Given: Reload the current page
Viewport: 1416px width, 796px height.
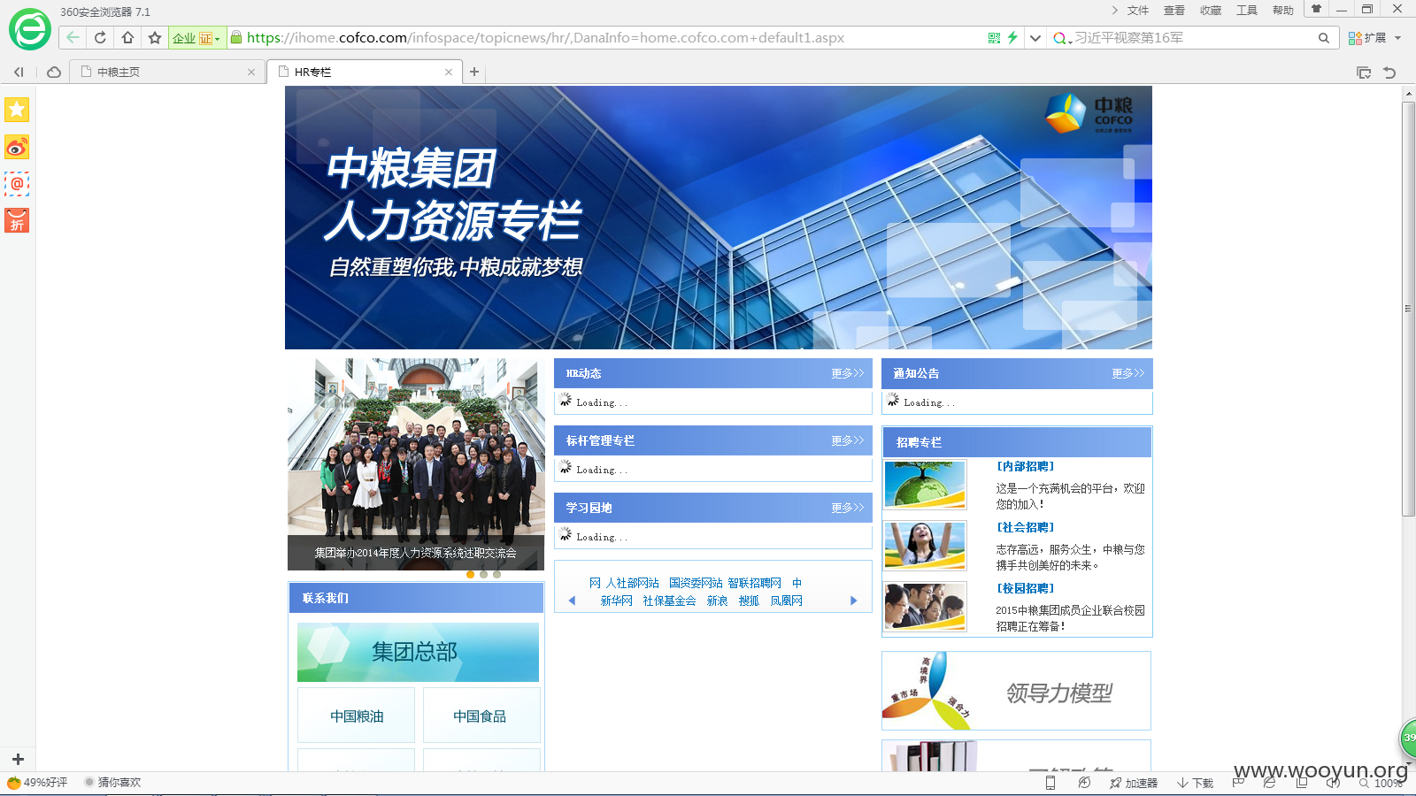Looking at the screenshot, I should (x=100, y=37).
